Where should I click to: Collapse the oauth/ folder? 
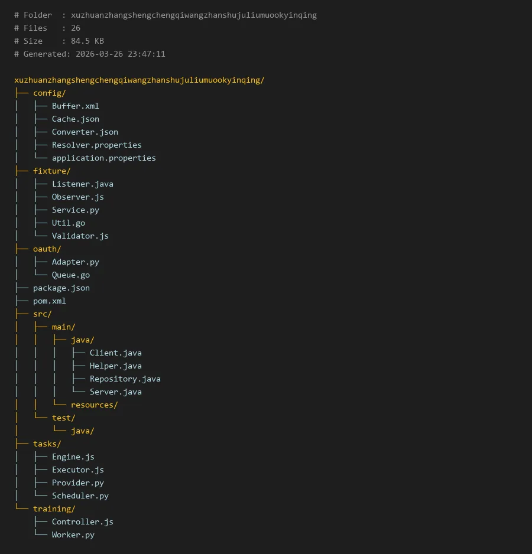pos(47,249)
